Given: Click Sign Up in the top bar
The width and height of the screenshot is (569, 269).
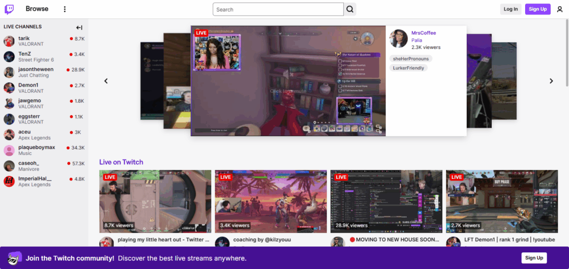Looking at the screenshot, I should click(538, 9).
